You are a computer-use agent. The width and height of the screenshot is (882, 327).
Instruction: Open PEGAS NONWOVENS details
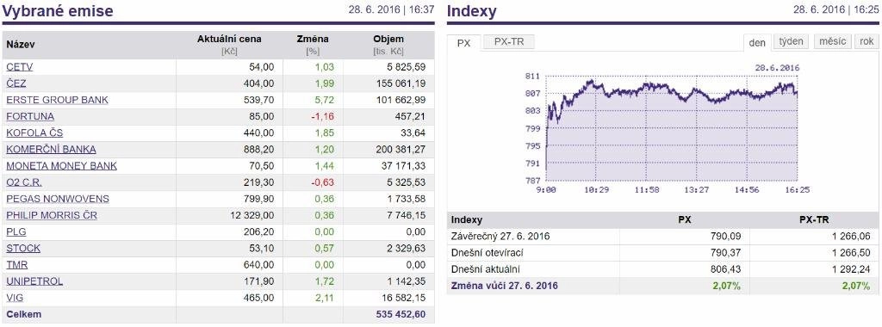coord(58,199)
